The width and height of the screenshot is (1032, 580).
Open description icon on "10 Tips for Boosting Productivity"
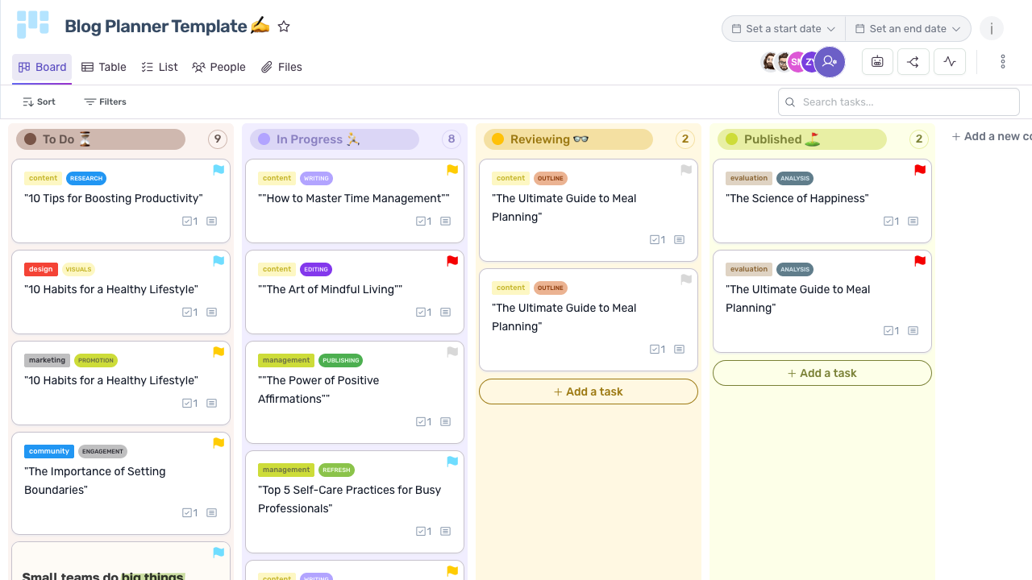pos(211,221)
